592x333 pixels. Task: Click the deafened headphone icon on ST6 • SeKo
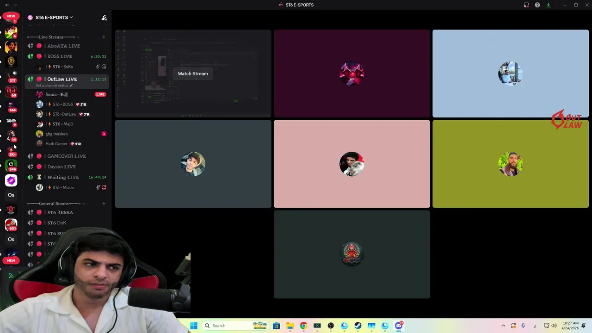[x=104, y=67]
